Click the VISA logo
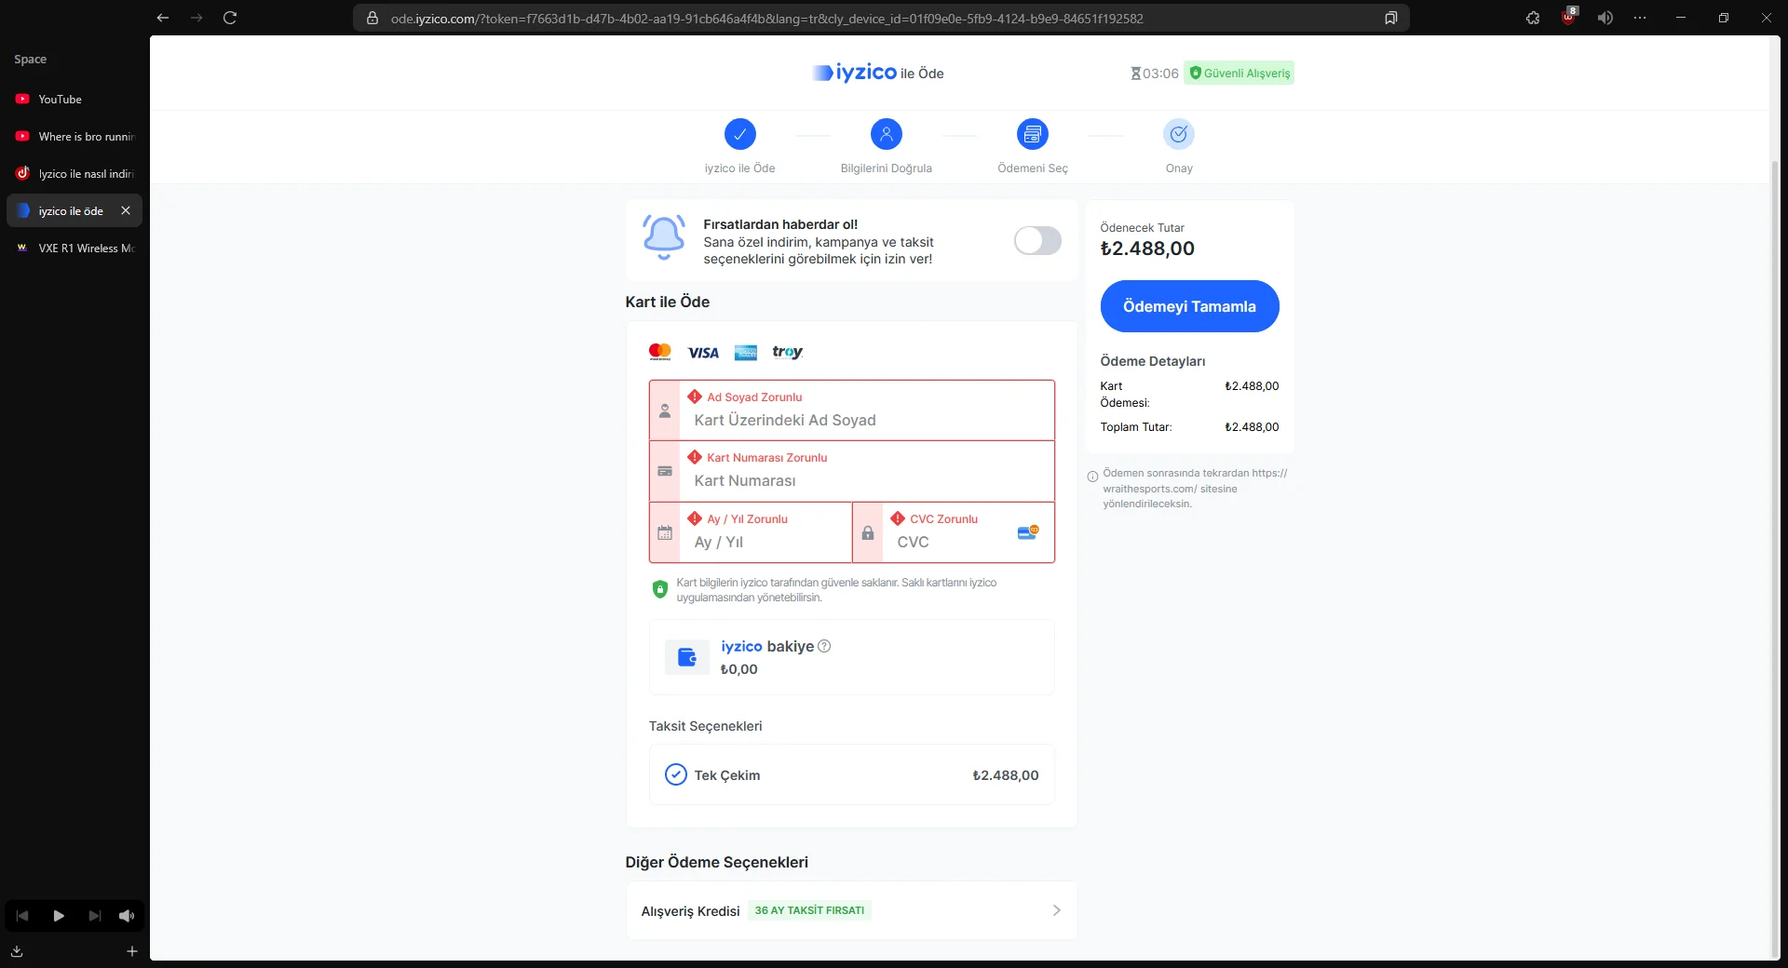The image size is (1788, 968). click(703, 353)
